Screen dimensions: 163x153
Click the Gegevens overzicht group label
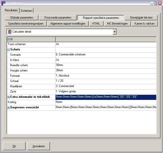point(25,107)
